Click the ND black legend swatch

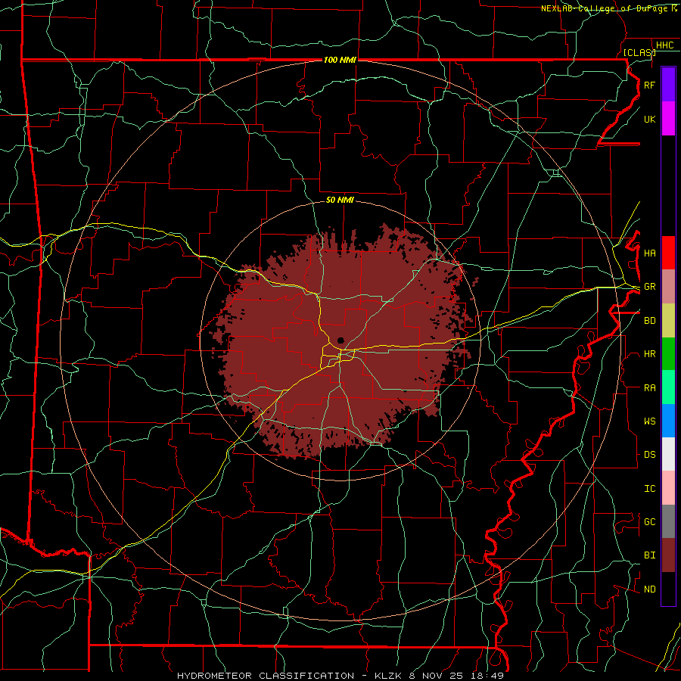[668, 589]
